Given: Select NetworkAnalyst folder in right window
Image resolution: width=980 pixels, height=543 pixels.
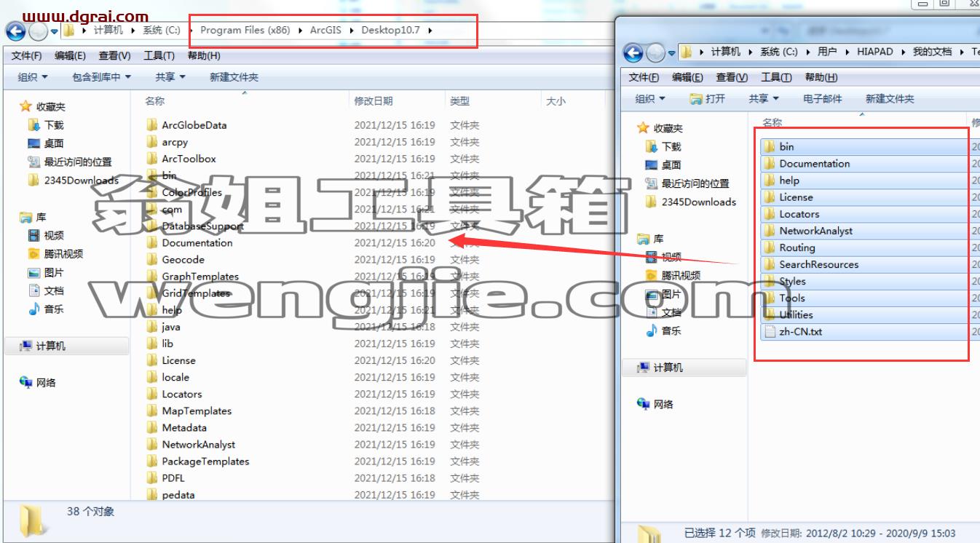Looking at the screenshot, I should pos(866,231).
